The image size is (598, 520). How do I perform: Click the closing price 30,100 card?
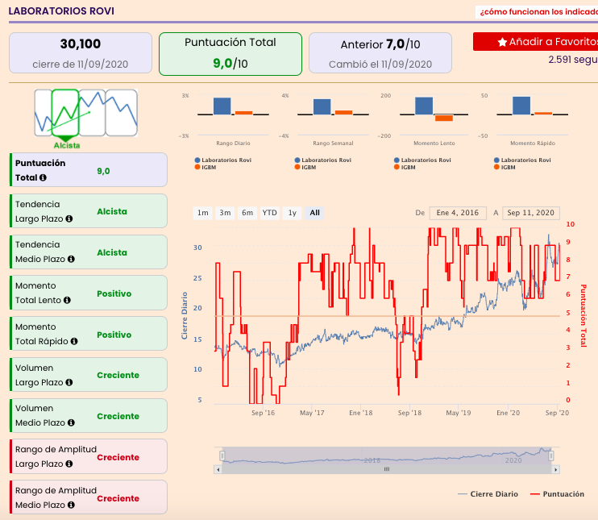81,53
